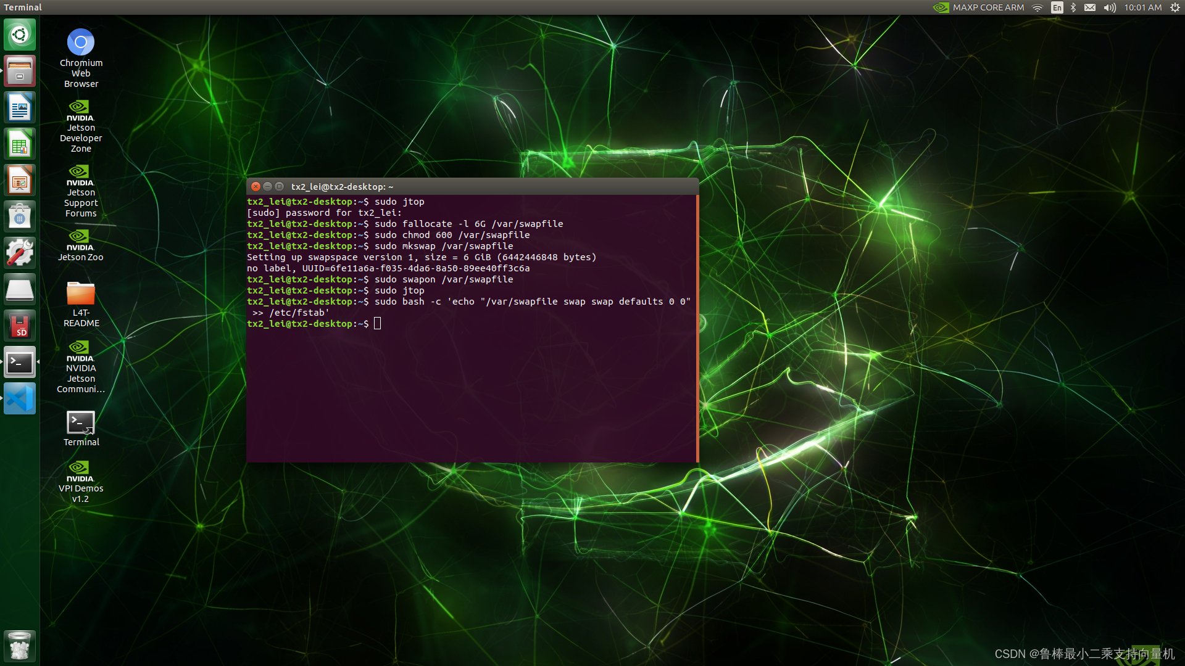
Task: Click the 'sudo mkswap /var/swapfile' line
Action: [380, 246]
